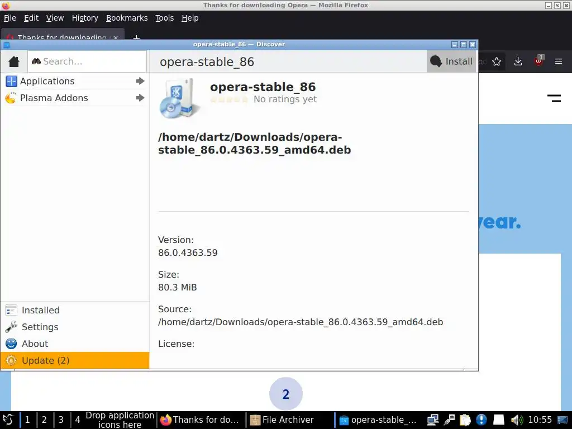Open the Installed section in Discover

pos(75,310)
